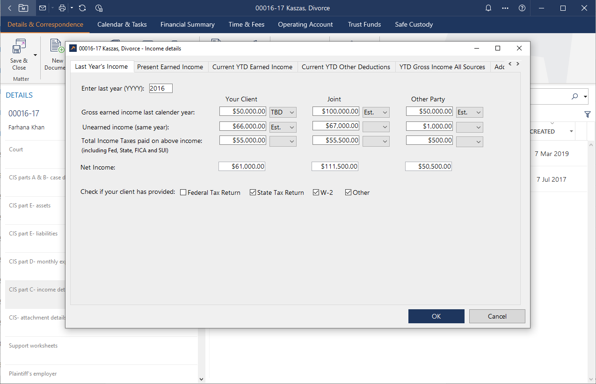596x384 pixels.
Task: Open the email envelope icon
Action: pyautogui.click(x=43, y=8)
